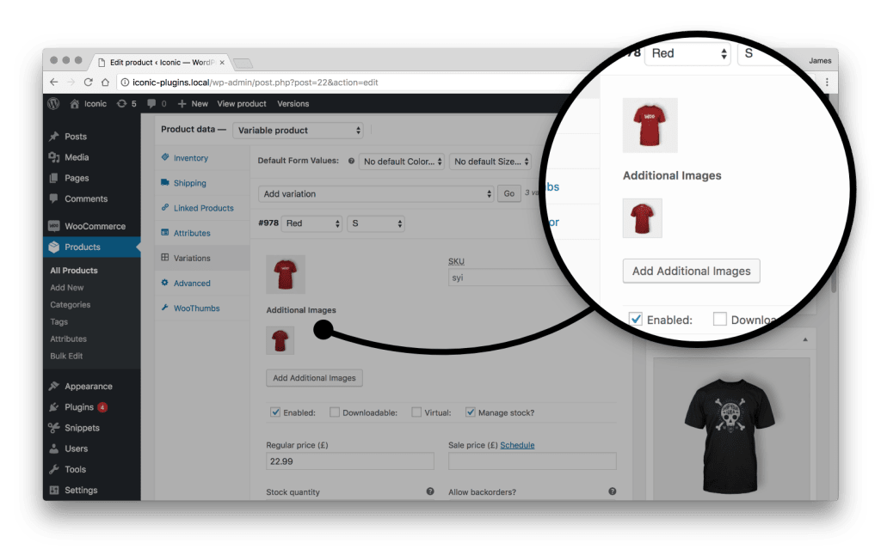Open Comments in the sidebar
This screenshot has width=881, height=549.
pyautogui.click(x=85, y=198)
